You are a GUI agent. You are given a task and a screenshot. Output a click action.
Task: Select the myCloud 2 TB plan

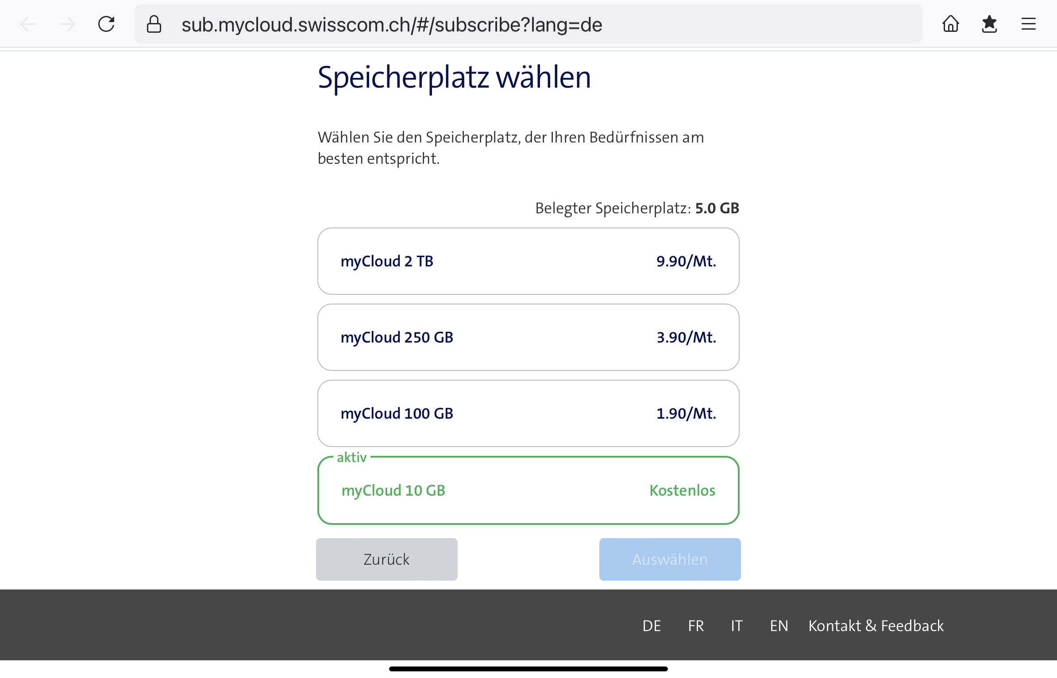[528, 261]
